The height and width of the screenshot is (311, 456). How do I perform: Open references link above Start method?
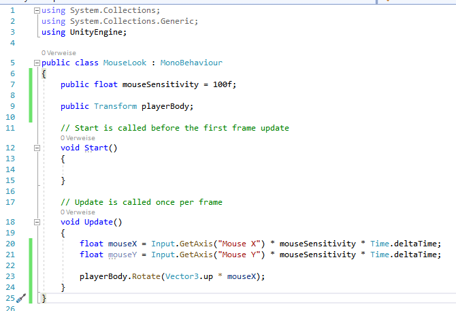coord(78,137)
